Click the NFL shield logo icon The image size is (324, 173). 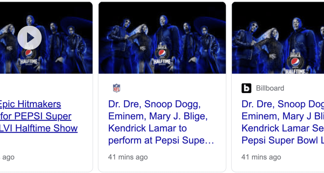[x=116, y=88]
